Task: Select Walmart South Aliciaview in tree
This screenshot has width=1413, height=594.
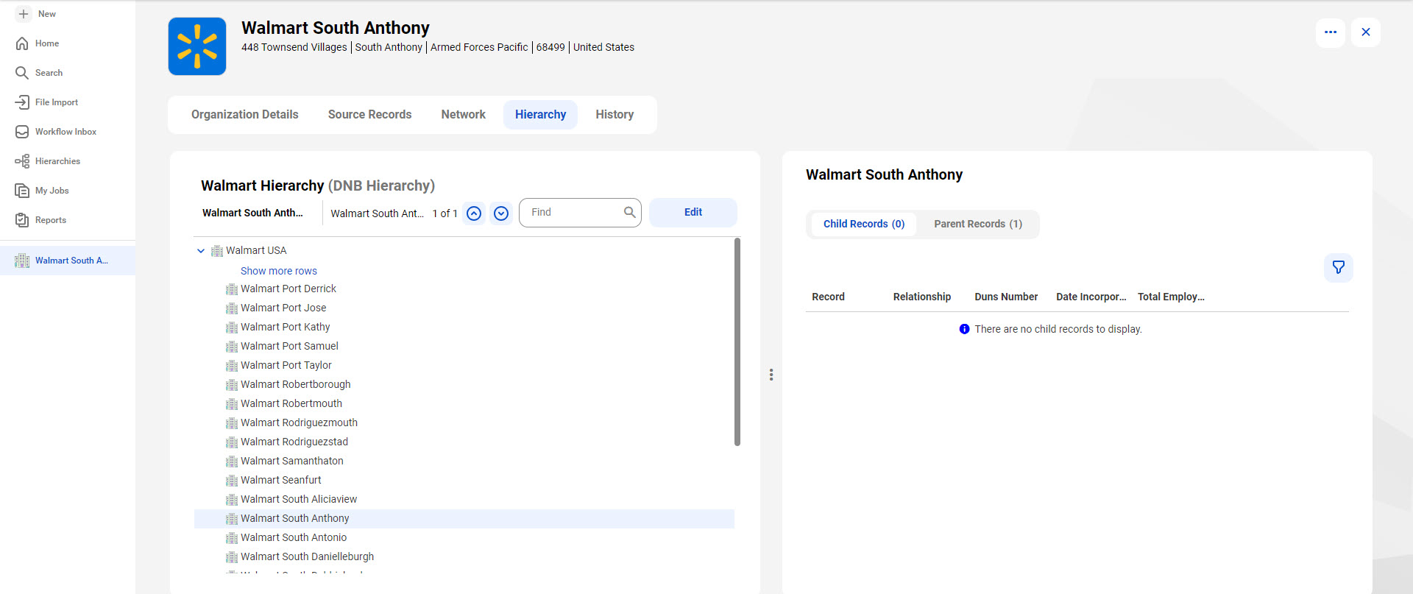Action: (299, 500)
